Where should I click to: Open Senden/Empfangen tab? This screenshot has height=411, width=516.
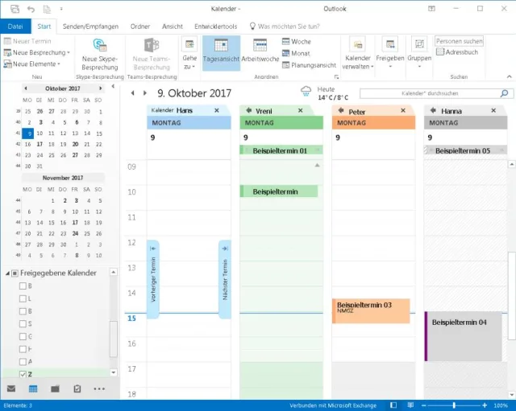[x=90, y=27]
